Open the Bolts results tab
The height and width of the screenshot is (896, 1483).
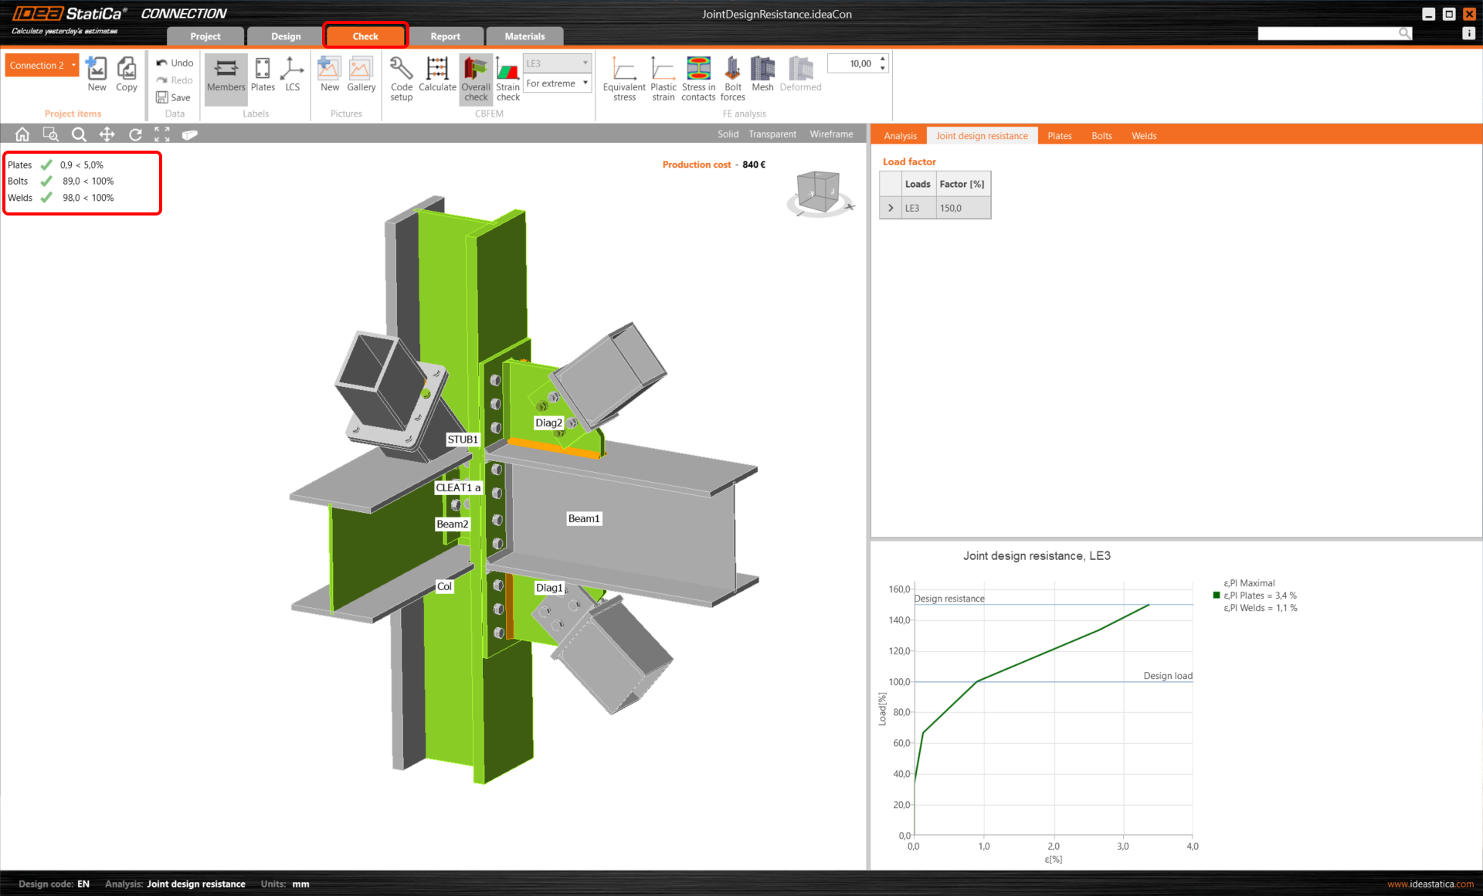tap(1101, 136)
